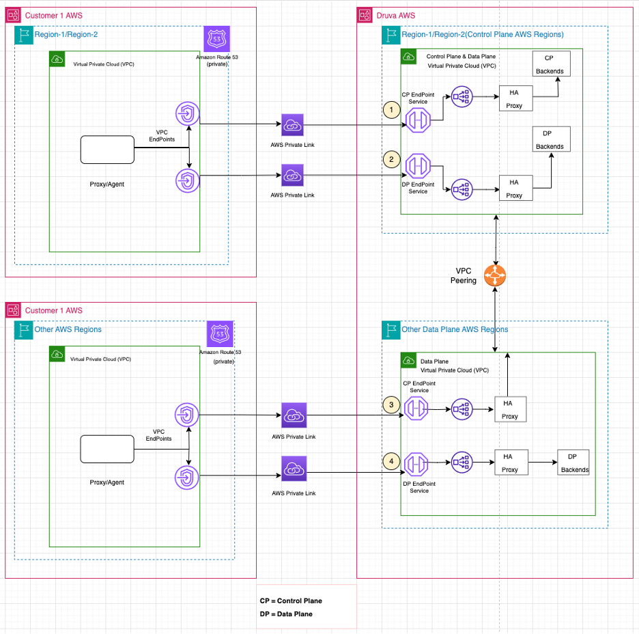This screenshot has width=639, height=634.
Task: Click the numbered circle 4 marker
Action: tap(391, 461)
